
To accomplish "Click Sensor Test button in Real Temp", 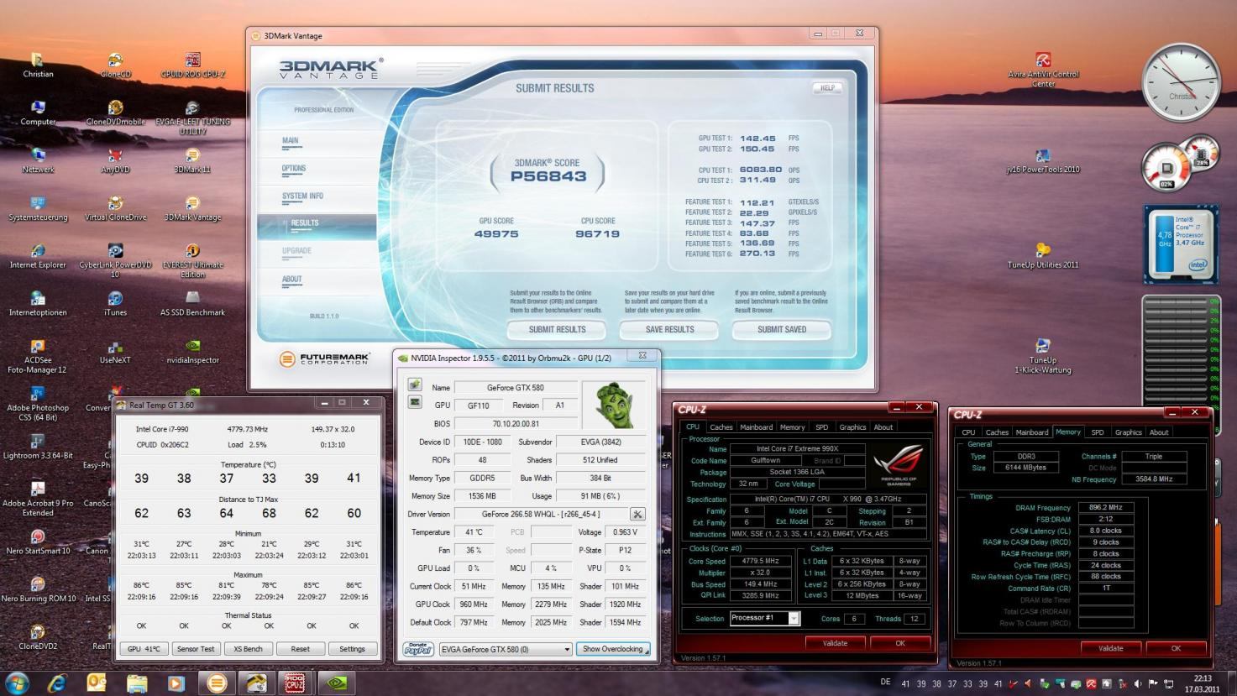I will 196,649.
